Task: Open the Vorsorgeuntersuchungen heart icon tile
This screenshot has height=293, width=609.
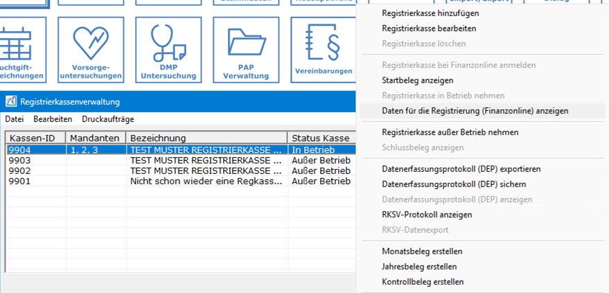Action: point(91,49)
